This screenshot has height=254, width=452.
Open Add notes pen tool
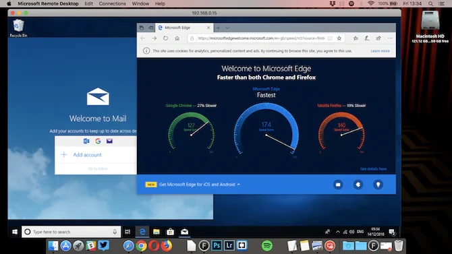(x=367, y=38)
